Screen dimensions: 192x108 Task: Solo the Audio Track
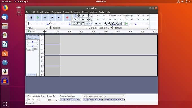pos(36,38)
